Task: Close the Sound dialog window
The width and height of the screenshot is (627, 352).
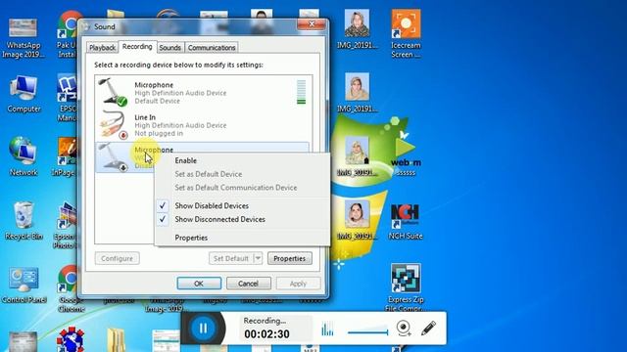Action: (312, 24)
